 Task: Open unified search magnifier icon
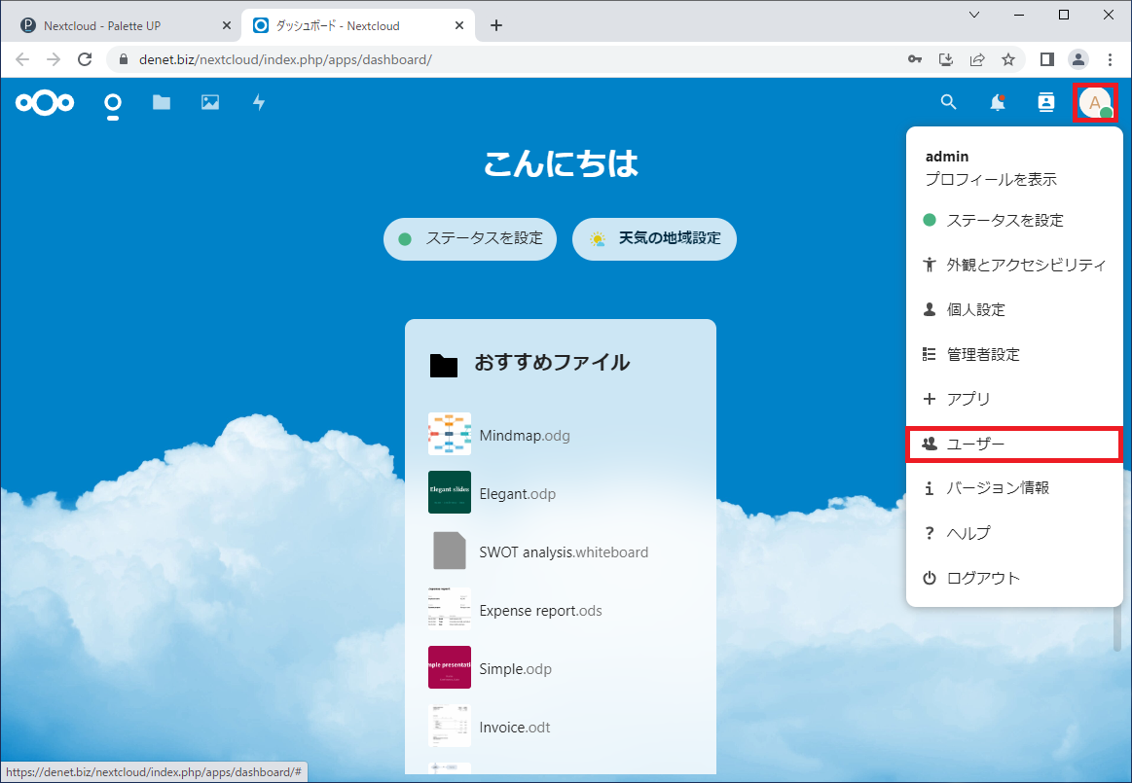click(x=949, y=102)
